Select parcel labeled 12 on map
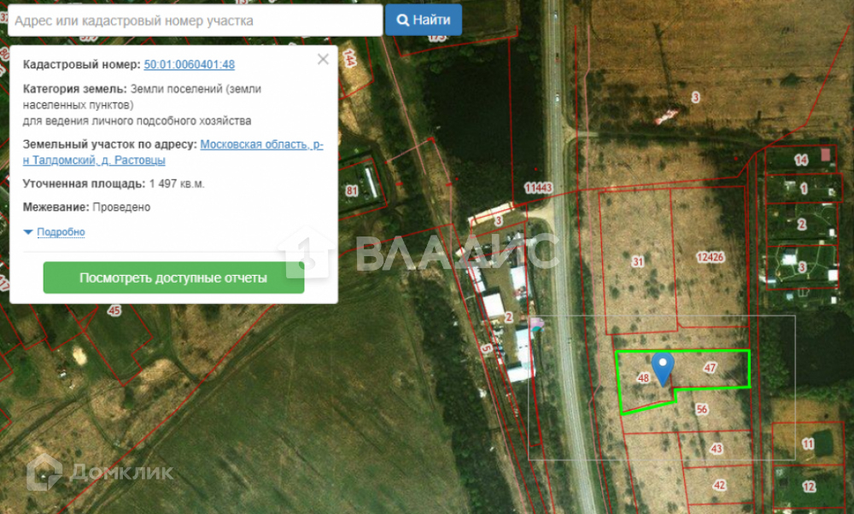Viewport: 854px width, 514px height. point(808,486)
